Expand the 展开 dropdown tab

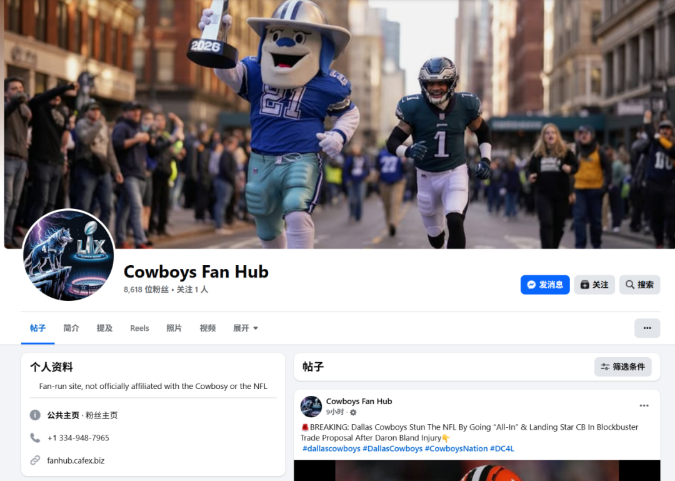tap(246, 328)
